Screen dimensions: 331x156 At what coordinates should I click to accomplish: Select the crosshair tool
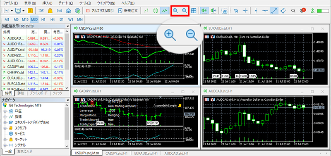tap(245, 11)
